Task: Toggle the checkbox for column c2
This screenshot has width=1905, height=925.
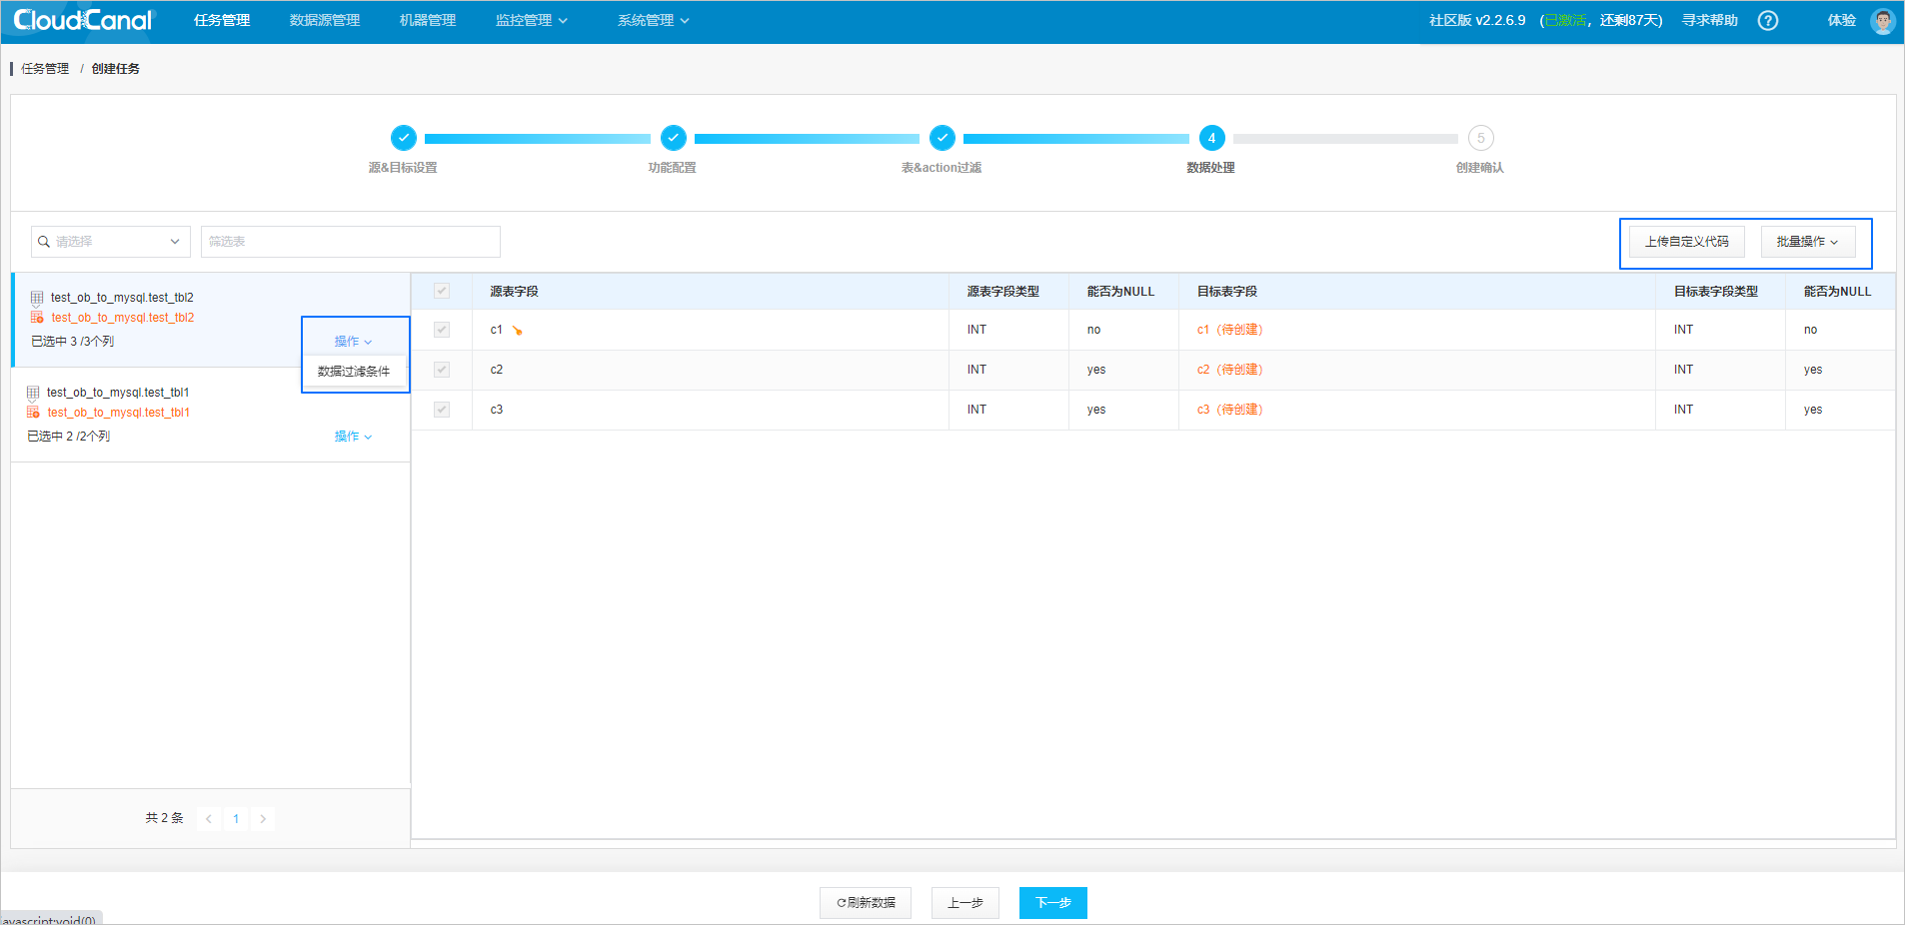Action: (x=441, y=370)
